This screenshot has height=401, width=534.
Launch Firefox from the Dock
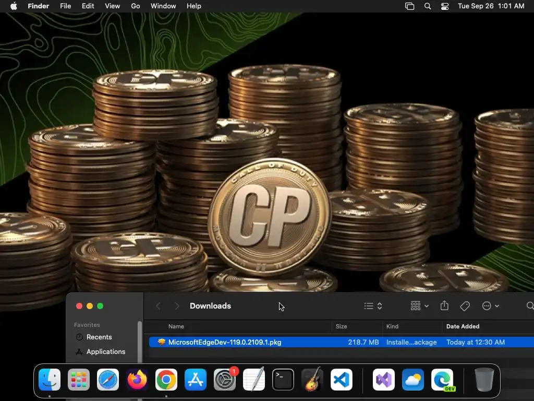(137, 379)
